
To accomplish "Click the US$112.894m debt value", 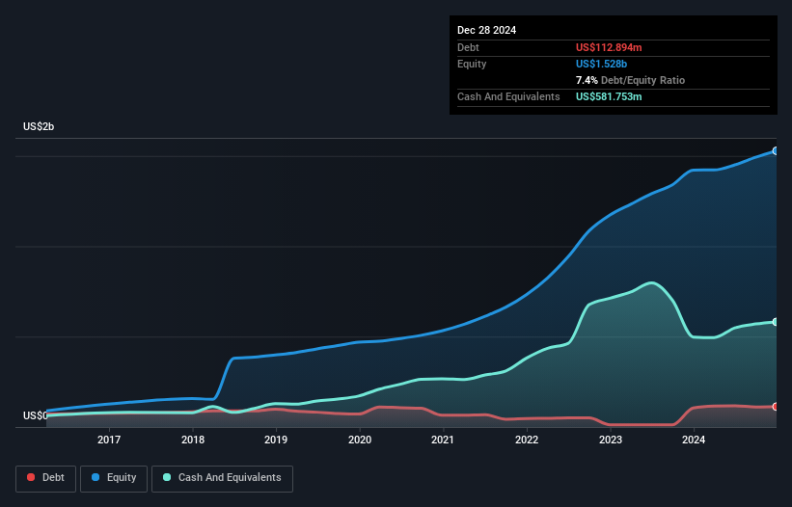I will [x=609, y=47].
